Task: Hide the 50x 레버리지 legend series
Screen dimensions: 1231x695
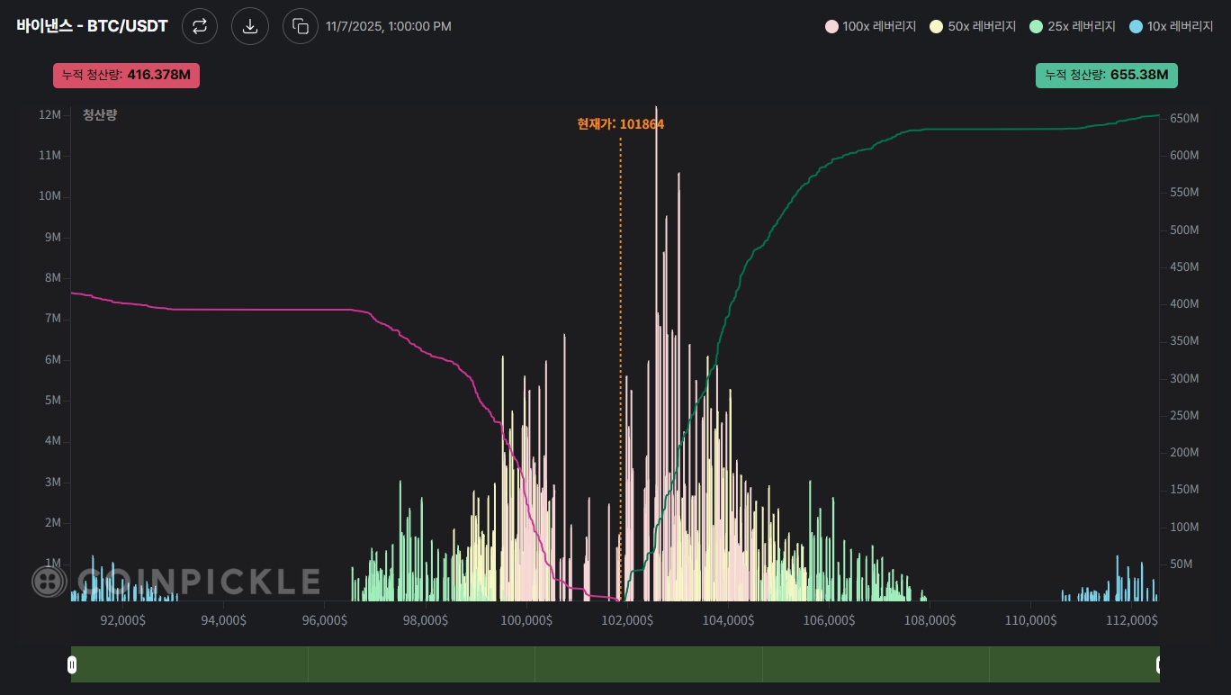Action: pos(974,27)
